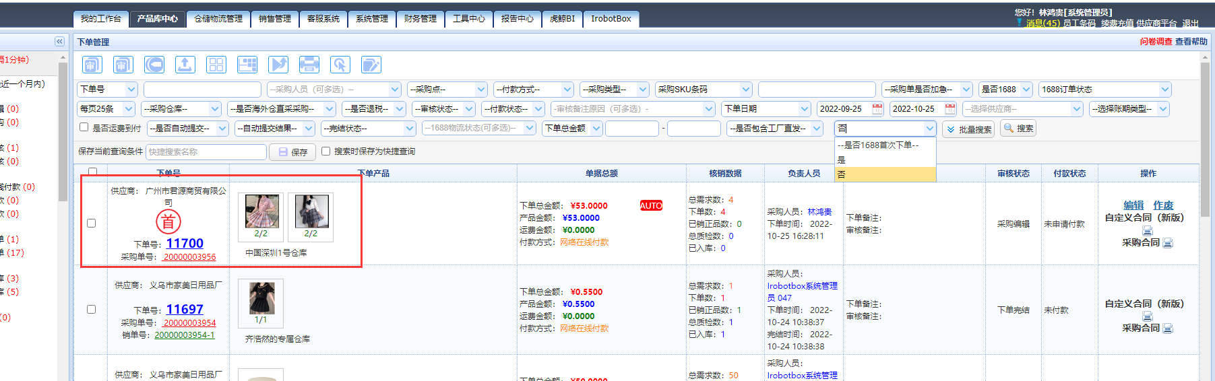Select the row checkbox for order 11697
The width and height of the screenshot is (1215, 381).
(92, 310)
